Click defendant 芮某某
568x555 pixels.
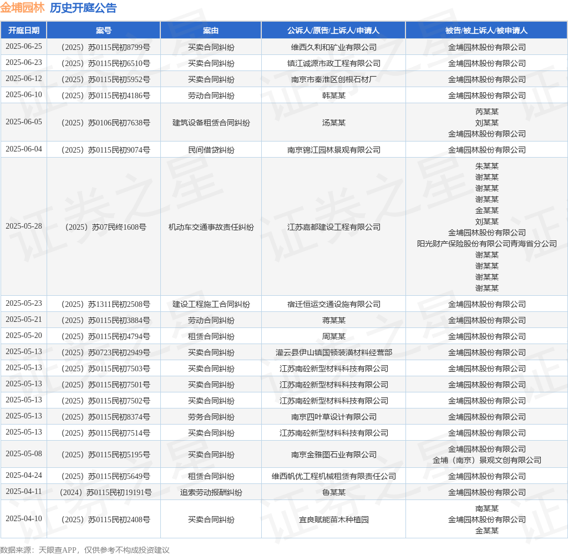click(487, 112)
